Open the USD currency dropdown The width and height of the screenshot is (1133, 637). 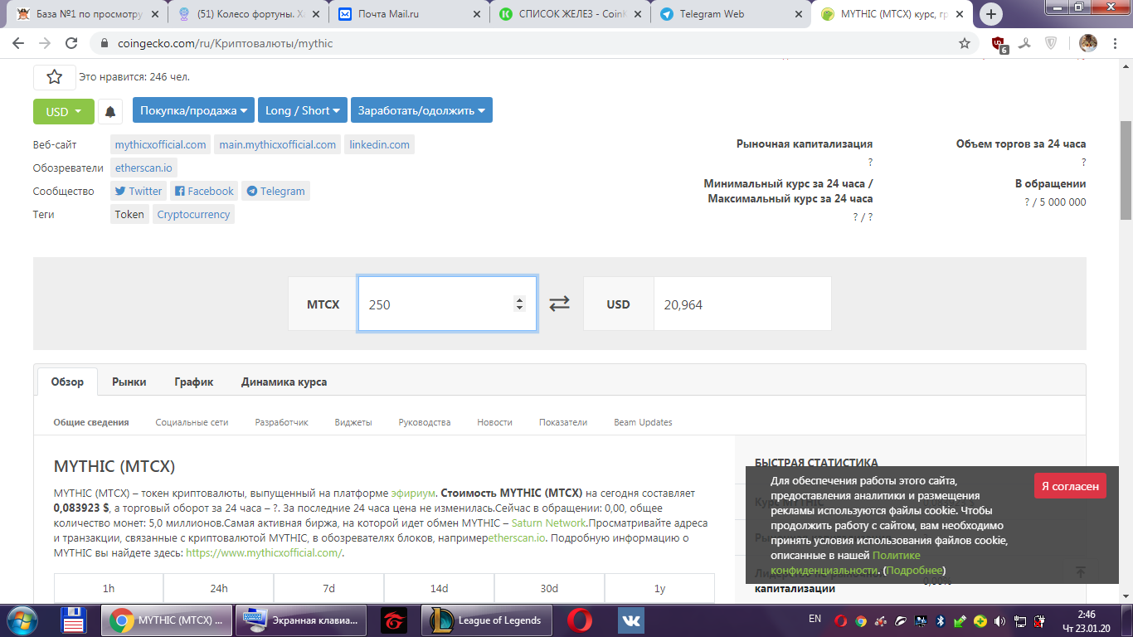tap(64, 111)
